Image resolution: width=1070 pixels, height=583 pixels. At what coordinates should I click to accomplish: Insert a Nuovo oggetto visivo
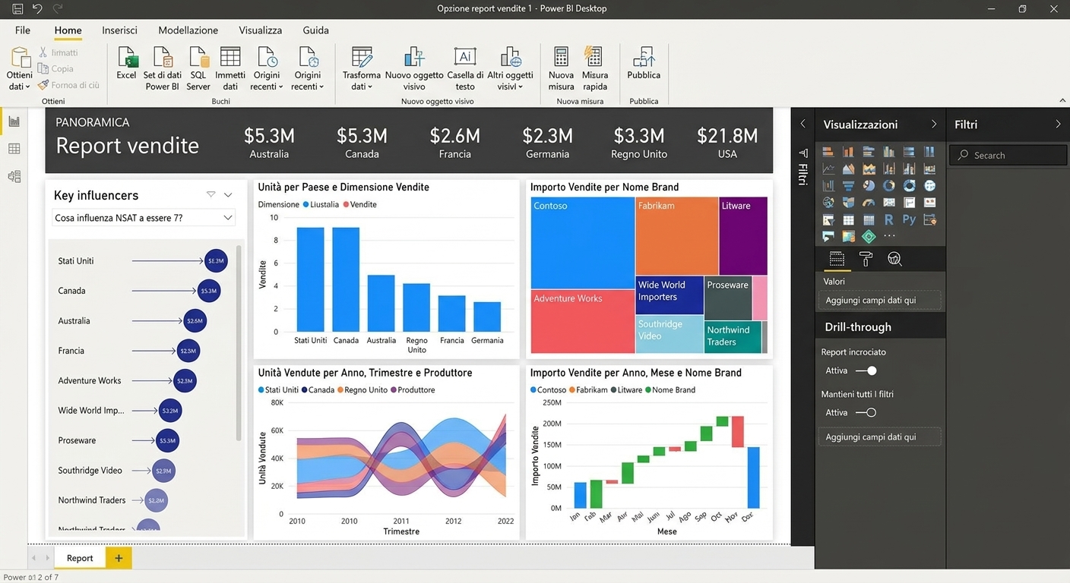[x=414, y=68]
